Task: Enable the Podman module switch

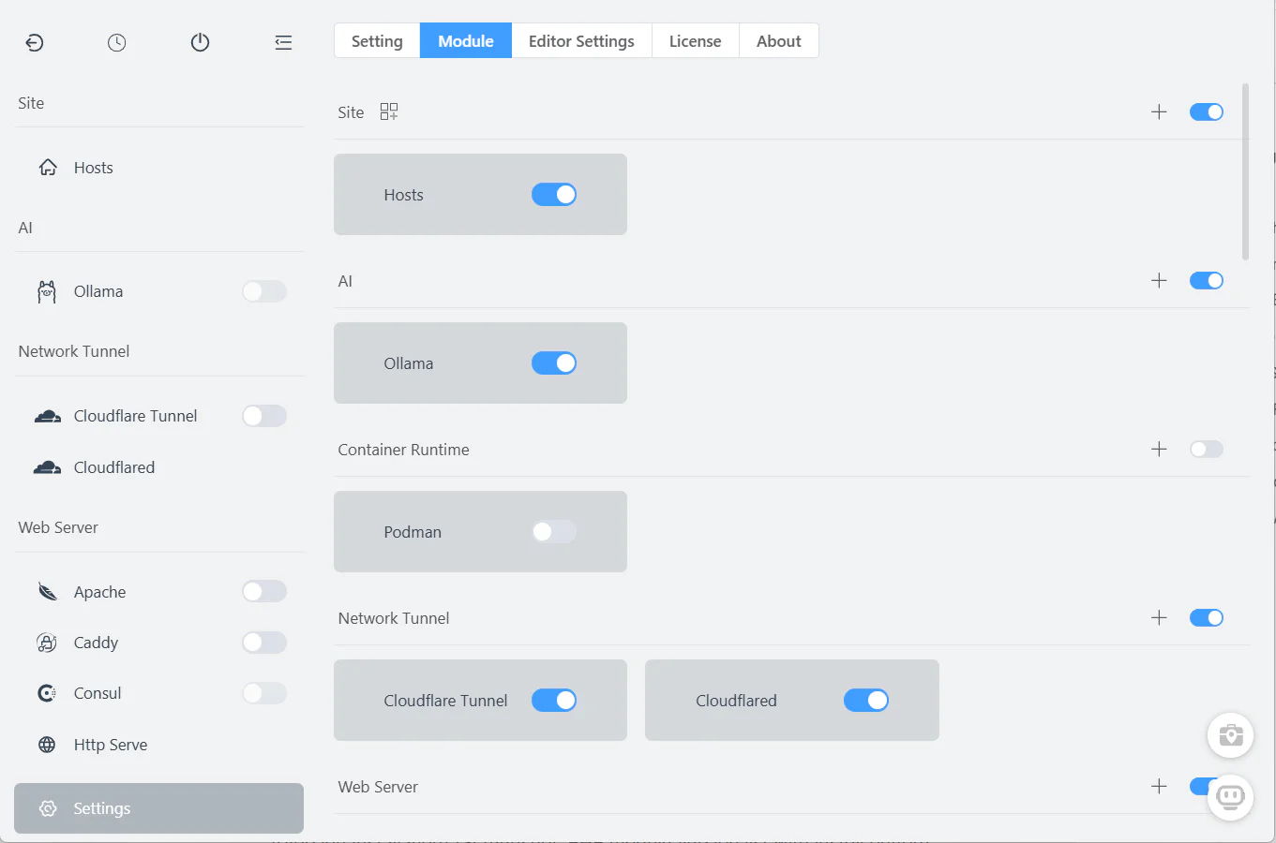Action: pyautogui.click(x=553, y=532)
